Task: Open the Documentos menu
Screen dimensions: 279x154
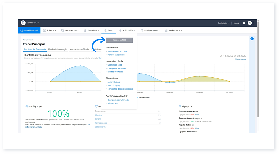Action: click(x=71, y=30)
